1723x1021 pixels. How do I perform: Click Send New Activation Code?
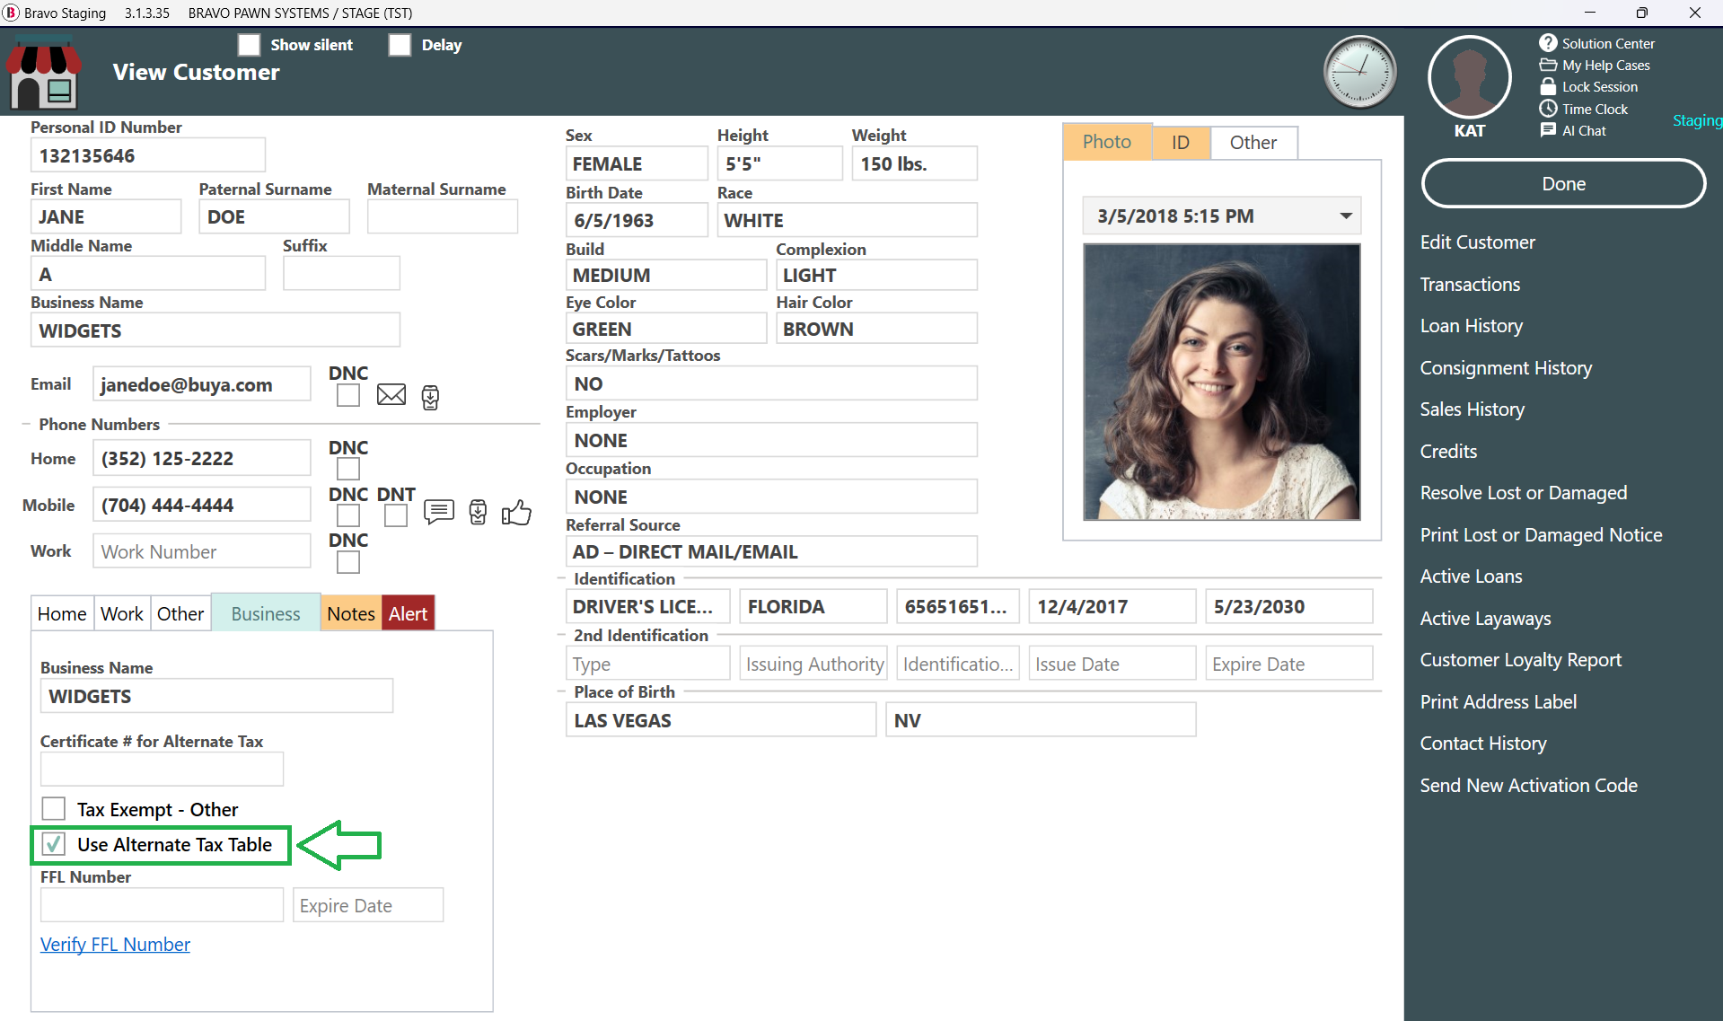[x=1528, y=786]
